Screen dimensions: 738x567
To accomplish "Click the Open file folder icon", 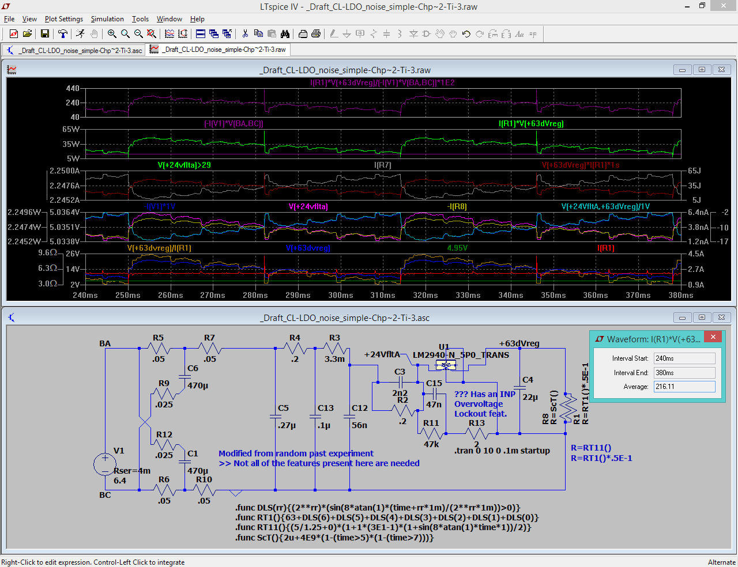I will click(27, 34).
